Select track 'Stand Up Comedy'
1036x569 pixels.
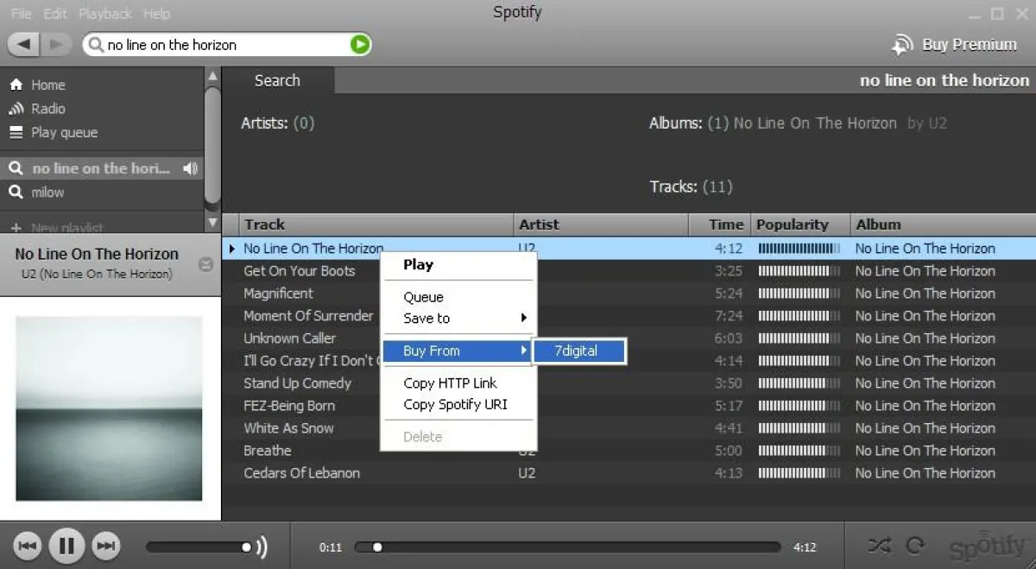pyautogui.click(x=297, y=382)
